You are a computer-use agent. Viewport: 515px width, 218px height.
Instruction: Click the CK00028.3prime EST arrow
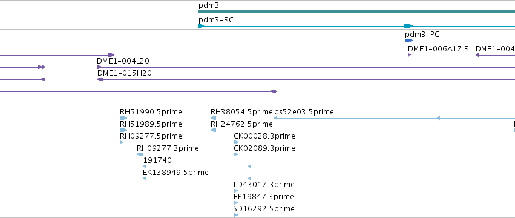[236, 142]
